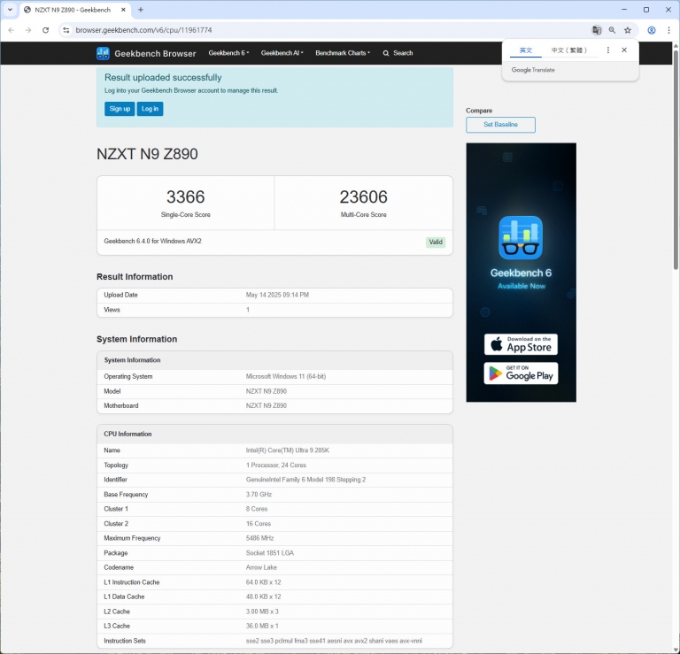Bookmark this page with the star icon

[628, 30]
